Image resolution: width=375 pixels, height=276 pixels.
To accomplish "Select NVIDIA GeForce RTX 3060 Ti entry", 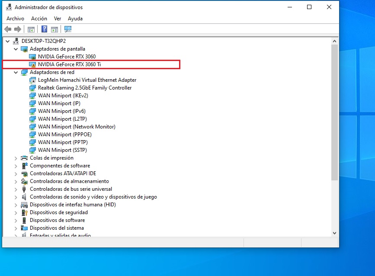I will tap(69, 64).
